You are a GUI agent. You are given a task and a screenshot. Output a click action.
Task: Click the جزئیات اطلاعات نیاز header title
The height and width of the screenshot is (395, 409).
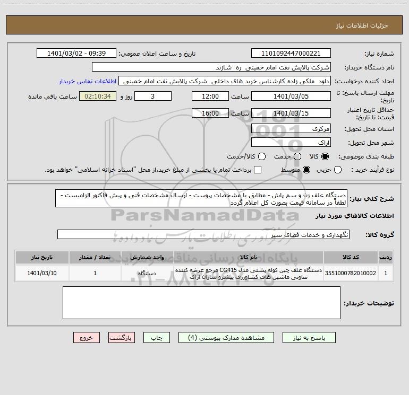[x=362, y=25]
